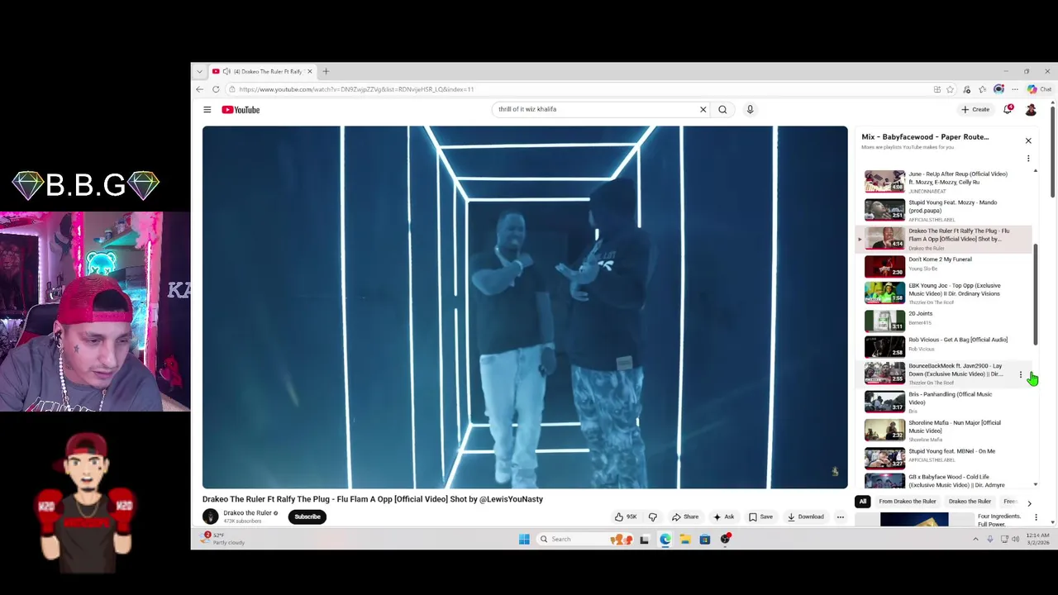Open the browser profile icon
The width and height of the screenshot is (1058, 595).
(998, 89)
